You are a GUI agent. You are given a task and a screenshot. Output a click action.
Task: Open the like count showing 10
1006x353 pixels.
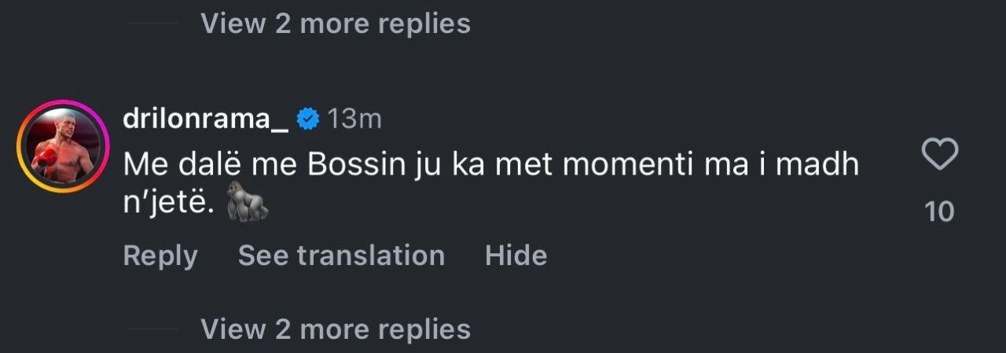click(x=939, y=211)
